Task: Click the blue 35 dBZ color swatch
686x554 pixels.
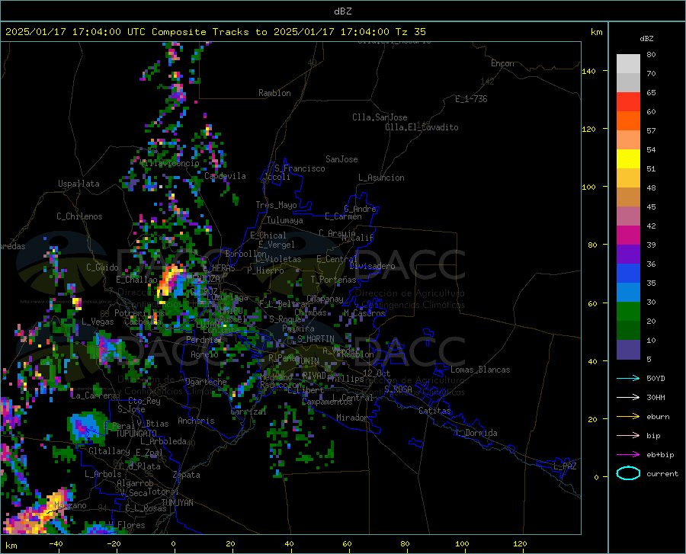Action: (x=628, y=273)
